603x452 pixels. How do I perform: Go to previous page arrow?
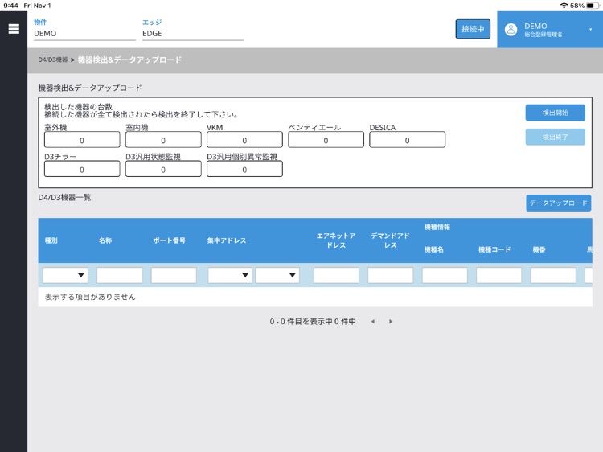click(x=372, y=322)
